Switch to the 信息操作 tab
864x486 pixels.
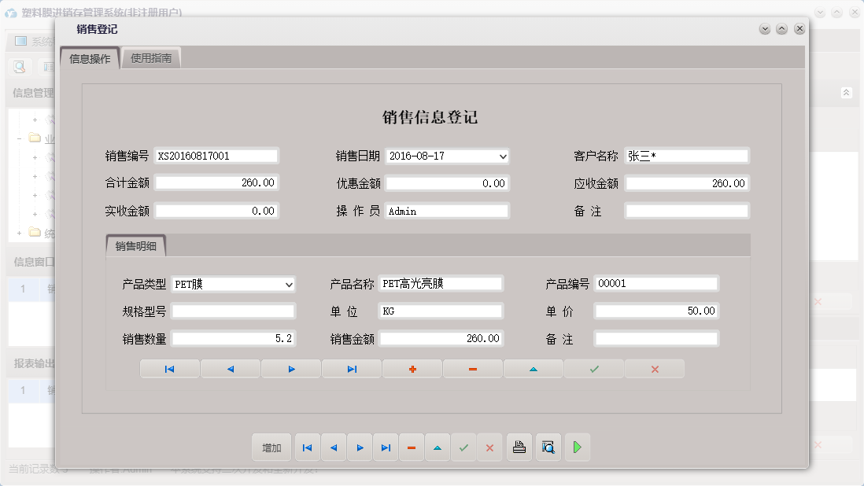[x=89, y=57]
